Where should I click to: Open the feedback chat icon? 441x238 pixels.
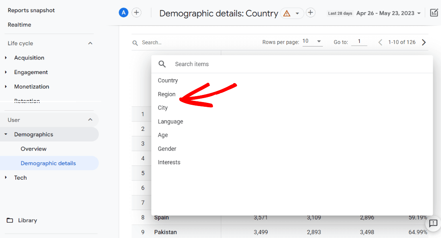pos(433,223)
